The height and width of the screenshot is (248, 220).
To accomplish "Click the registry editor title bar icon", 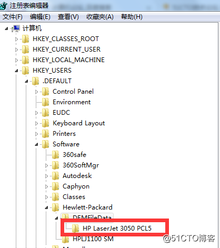I will 4,6.
